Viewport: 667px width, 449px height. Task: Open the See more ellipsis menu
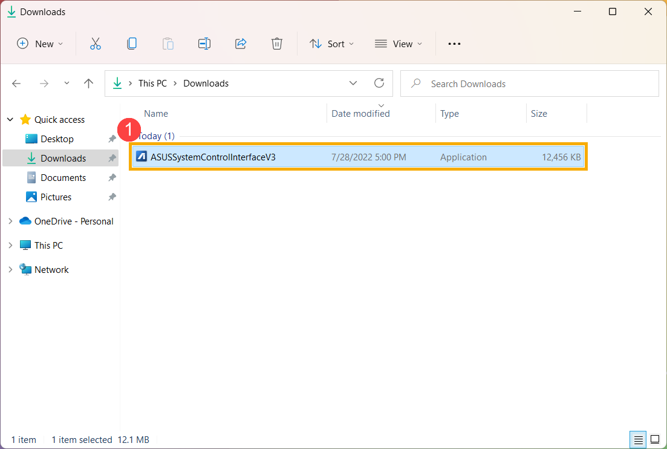point(454,44)
